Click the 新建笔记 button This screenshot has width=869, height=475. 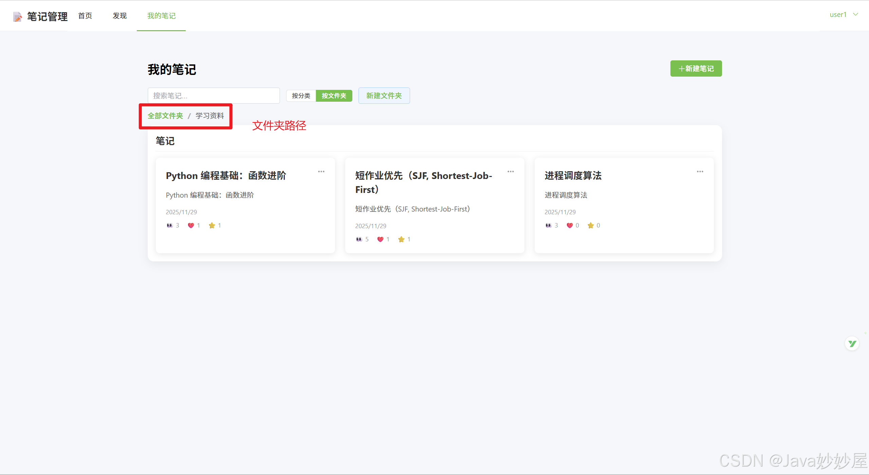click(696, 68)
